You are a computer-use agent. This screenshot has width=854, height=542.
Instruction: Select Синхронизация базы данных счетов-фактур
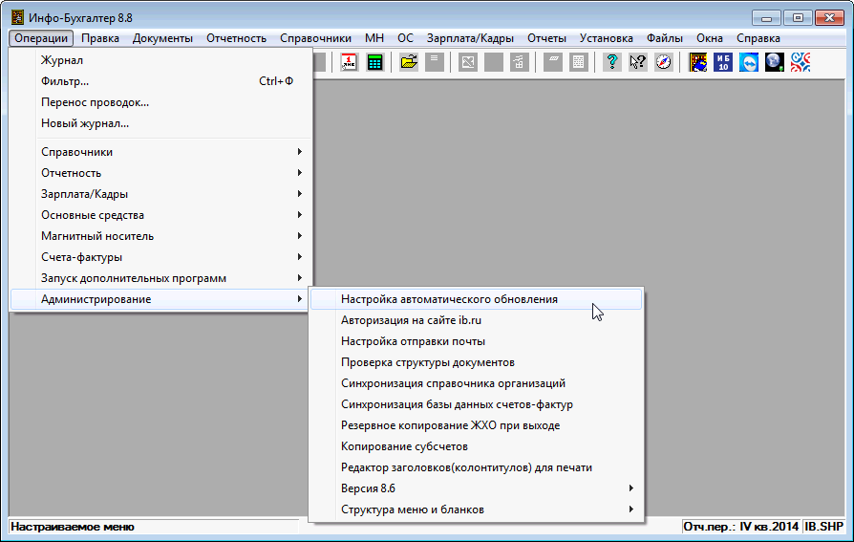(476, 404)
